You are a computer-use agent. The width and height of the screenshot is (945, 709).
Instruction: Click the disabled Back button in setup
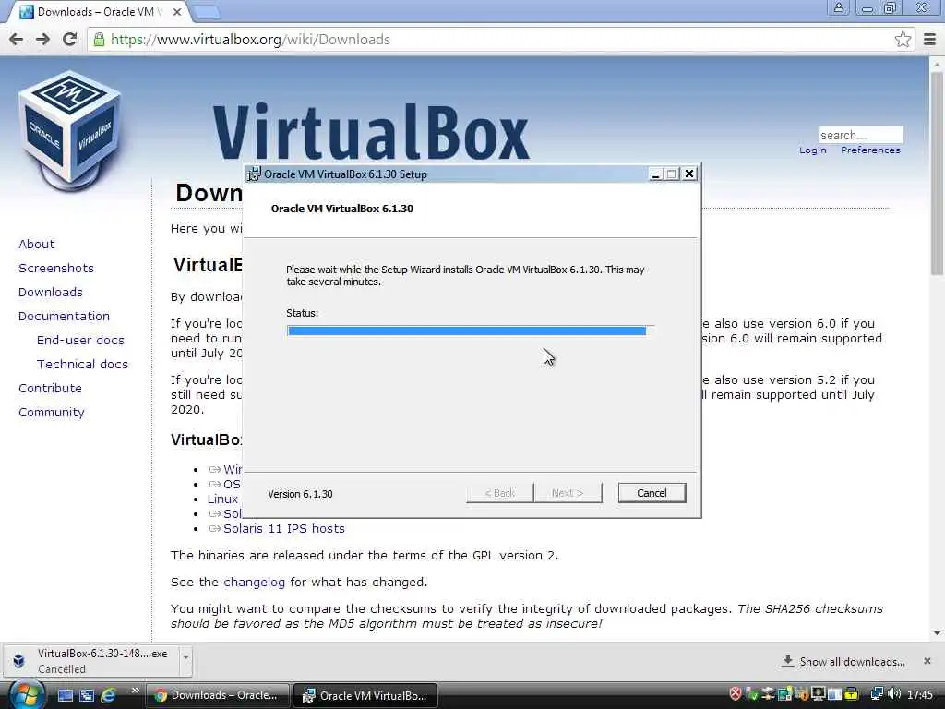tap(499, 493)
